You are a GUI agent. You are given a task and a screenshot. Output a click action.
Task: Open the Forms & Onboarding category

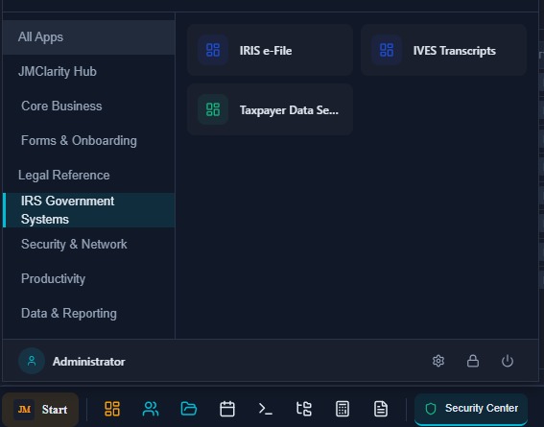(x=88, y=141)
